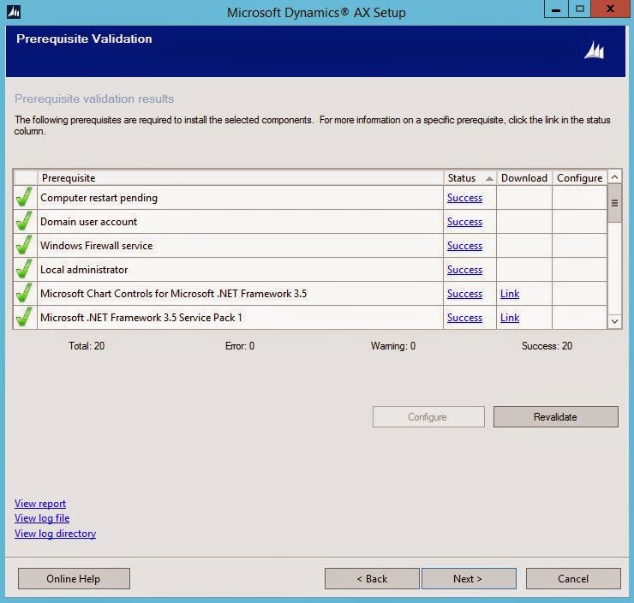The height and width of the screenshot is (603, 634).
Task: Select 'Microsoft .NET Framework 3.5 Service Pack 1' text
Action: coord(141,317)
